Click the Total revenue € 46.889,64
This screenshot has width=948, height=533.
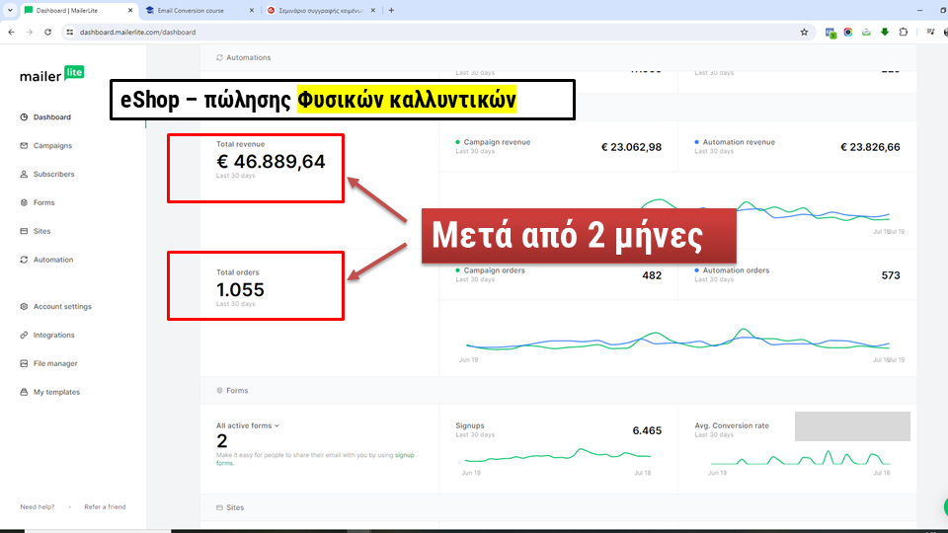271,161
